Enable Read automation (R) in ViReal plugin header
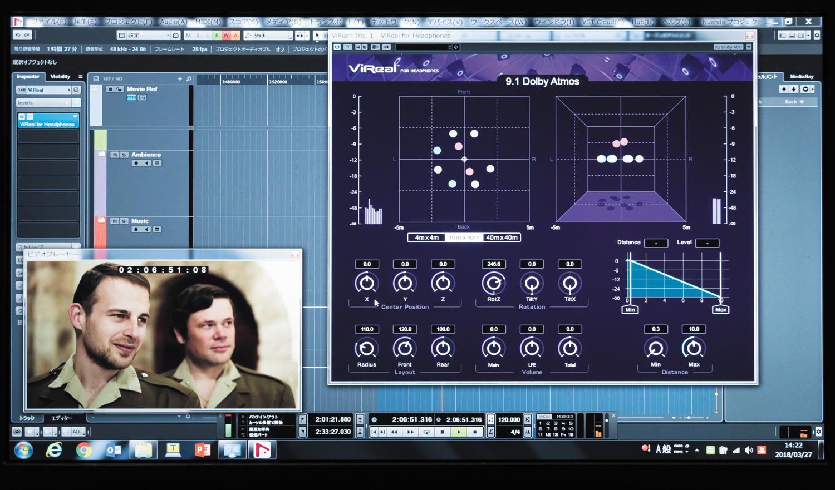The image size is (835, 490). [358, 47]
